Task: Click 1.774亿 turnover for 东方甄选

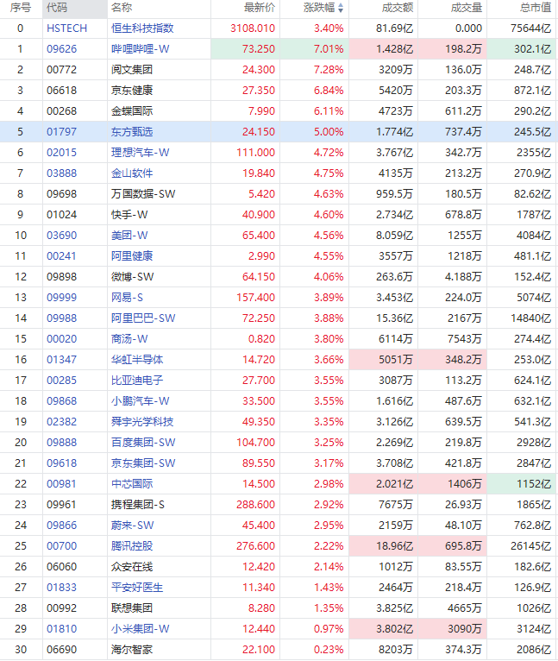Action: coord(394,131)
